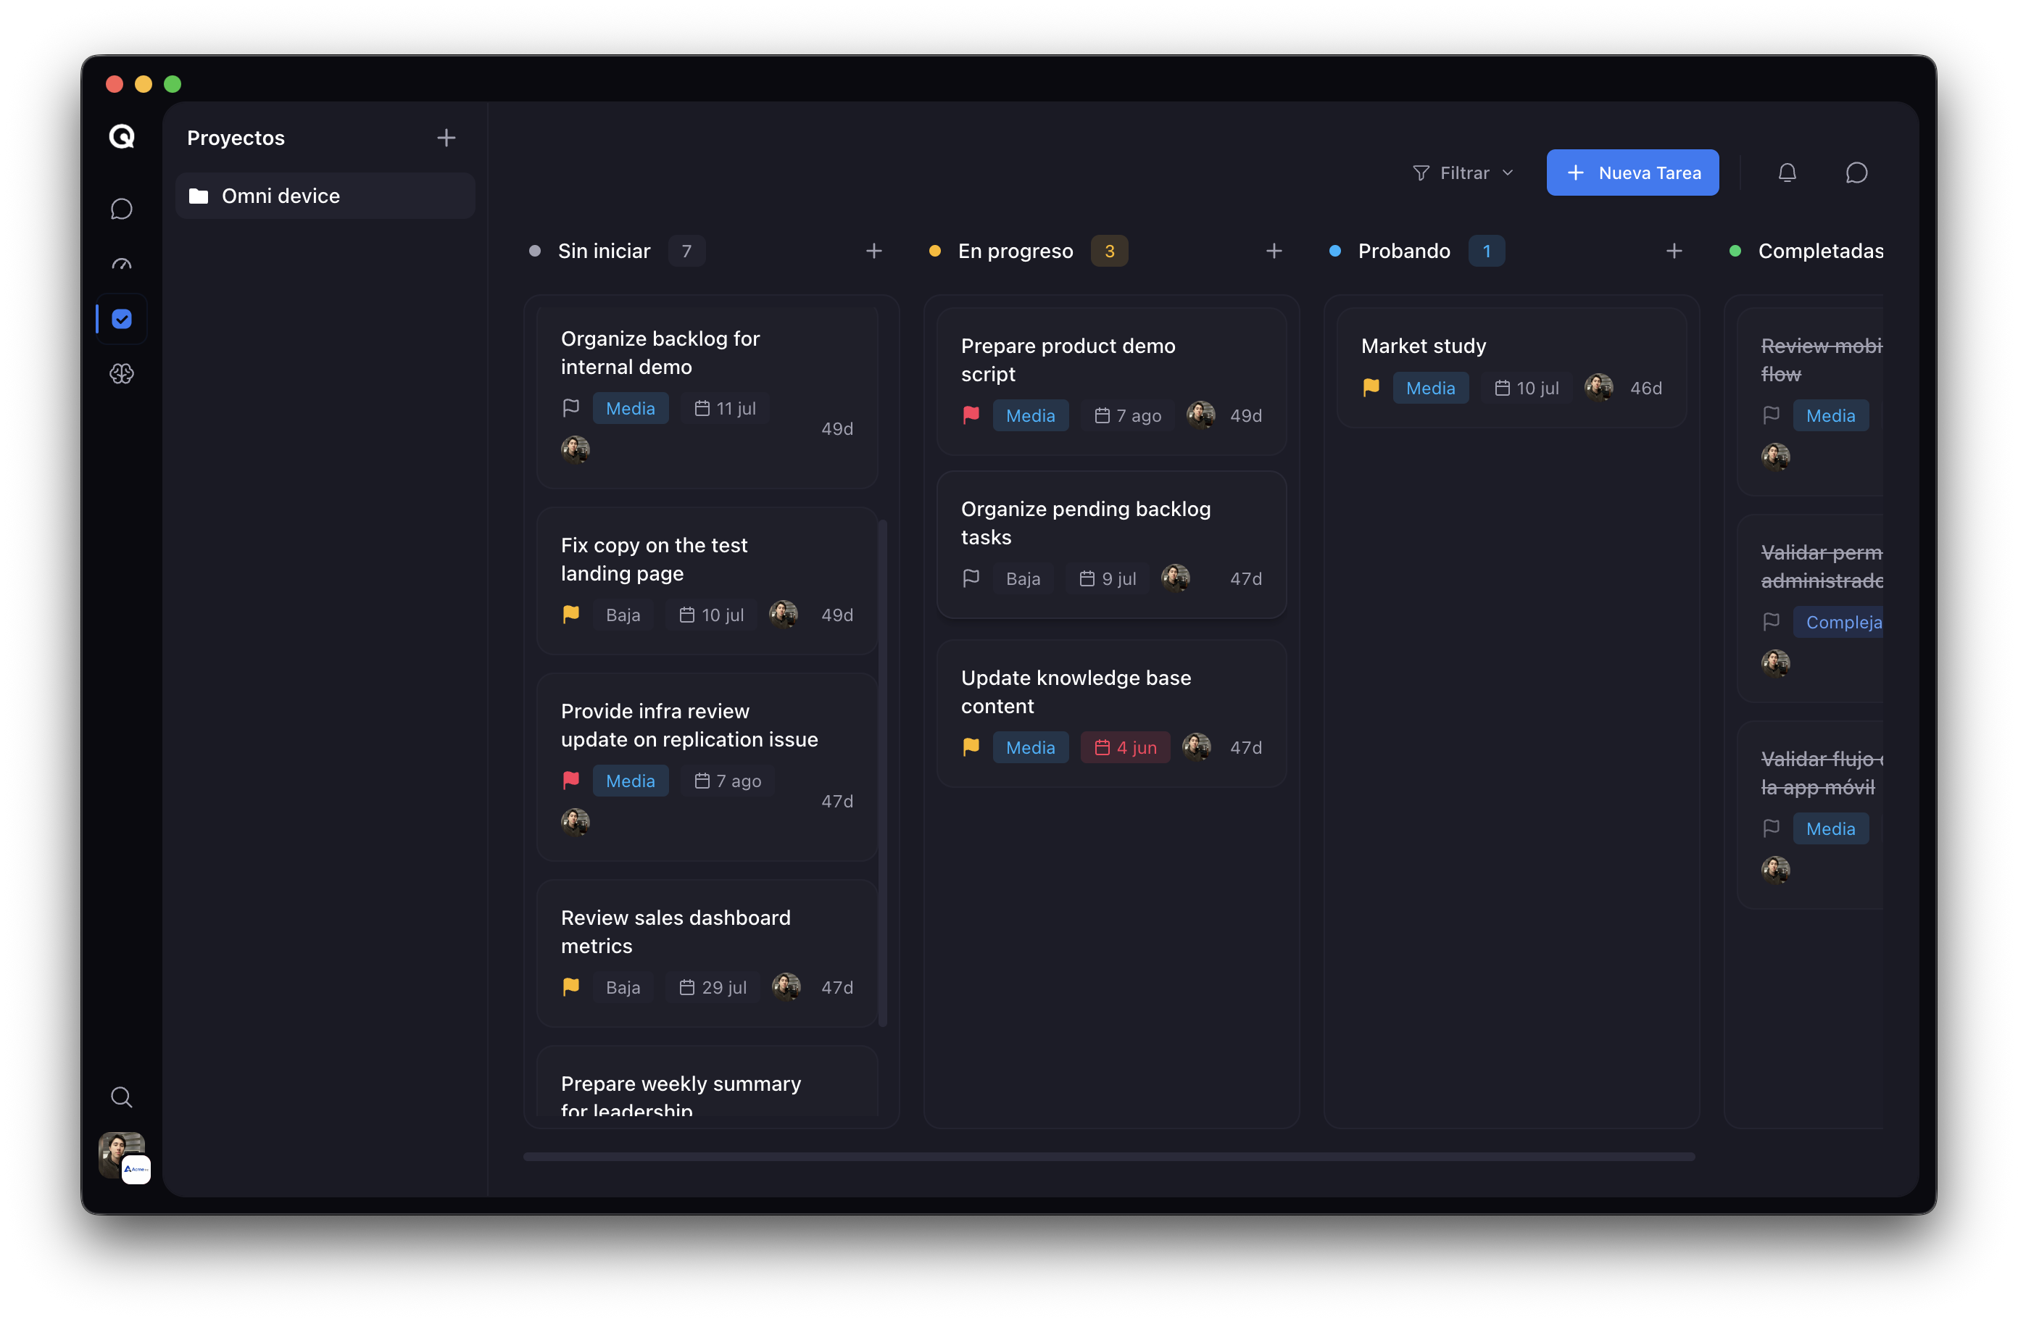This screenshot has height=1322, width=2018.
Task: Click the En progreso column header
Action: coord(1015,251)
